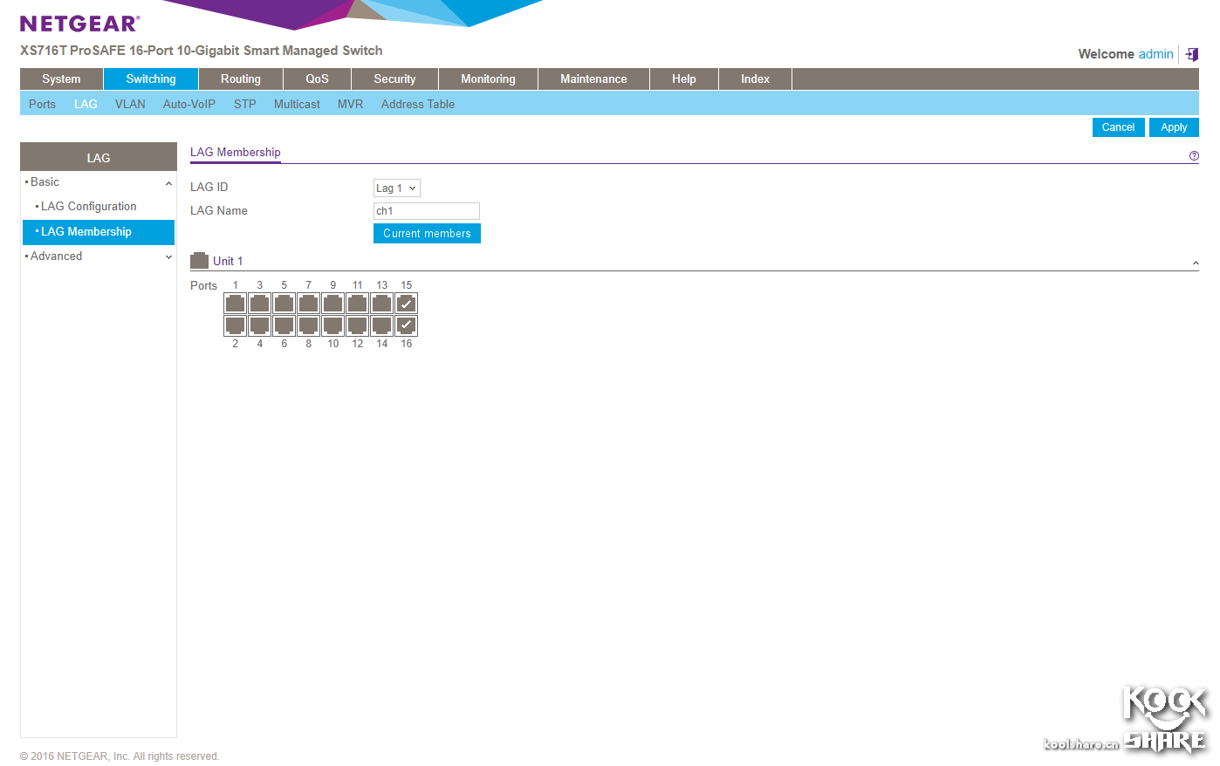Expand the Advanced section in sidebar

pos(168,256)
